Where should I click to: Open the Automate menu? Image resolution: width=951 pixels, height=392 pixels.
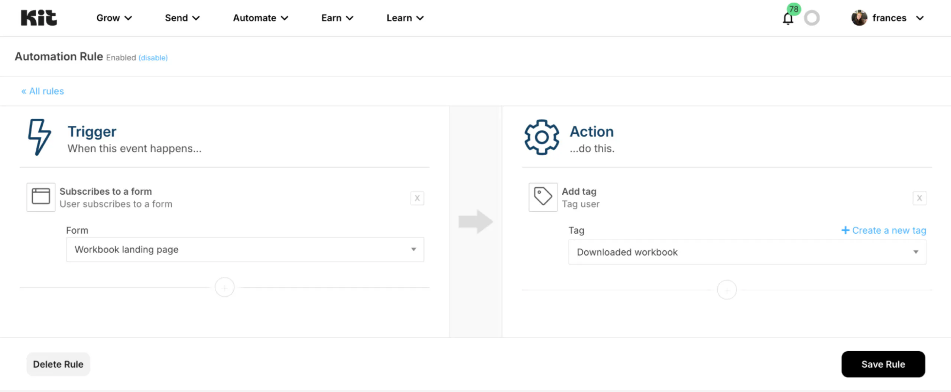(x=260, y=18)
